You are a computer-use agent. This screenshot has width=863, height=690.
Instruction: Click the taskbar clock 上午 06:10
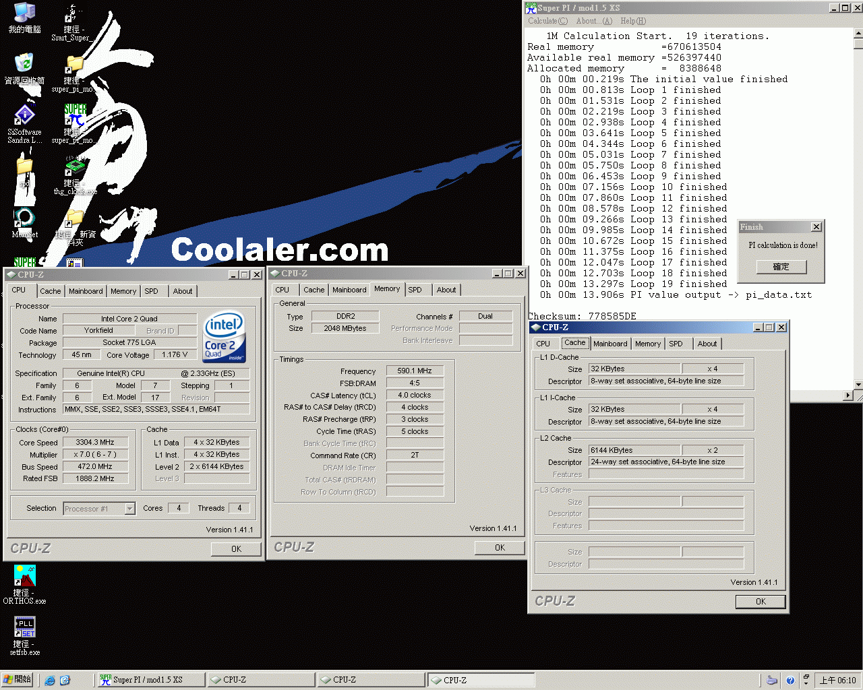(837, 681)
